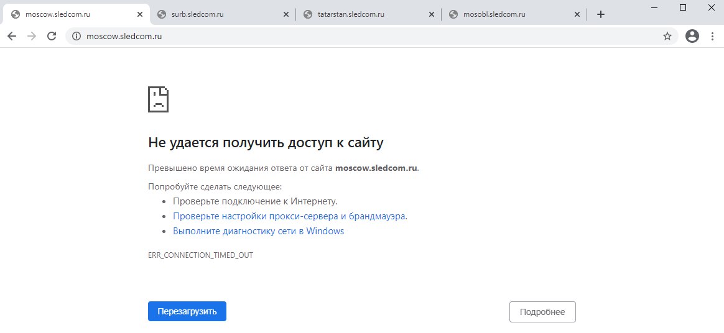
Task: Click the forward navigation arrow
Action: coord(32,37)
